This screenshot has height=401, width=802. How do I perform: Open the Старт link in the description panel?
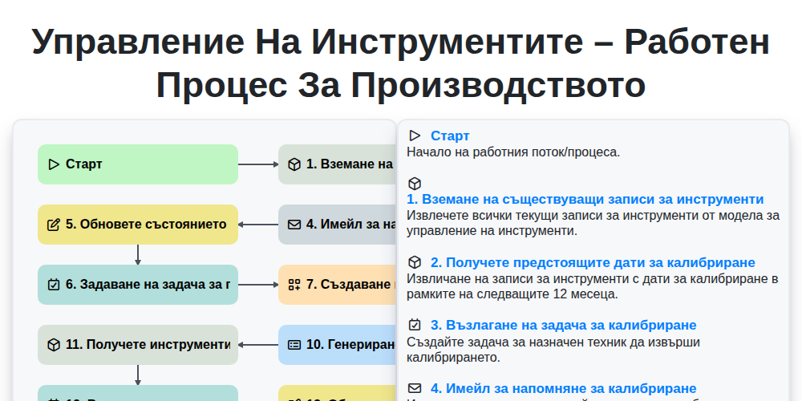tap(450, 136)
